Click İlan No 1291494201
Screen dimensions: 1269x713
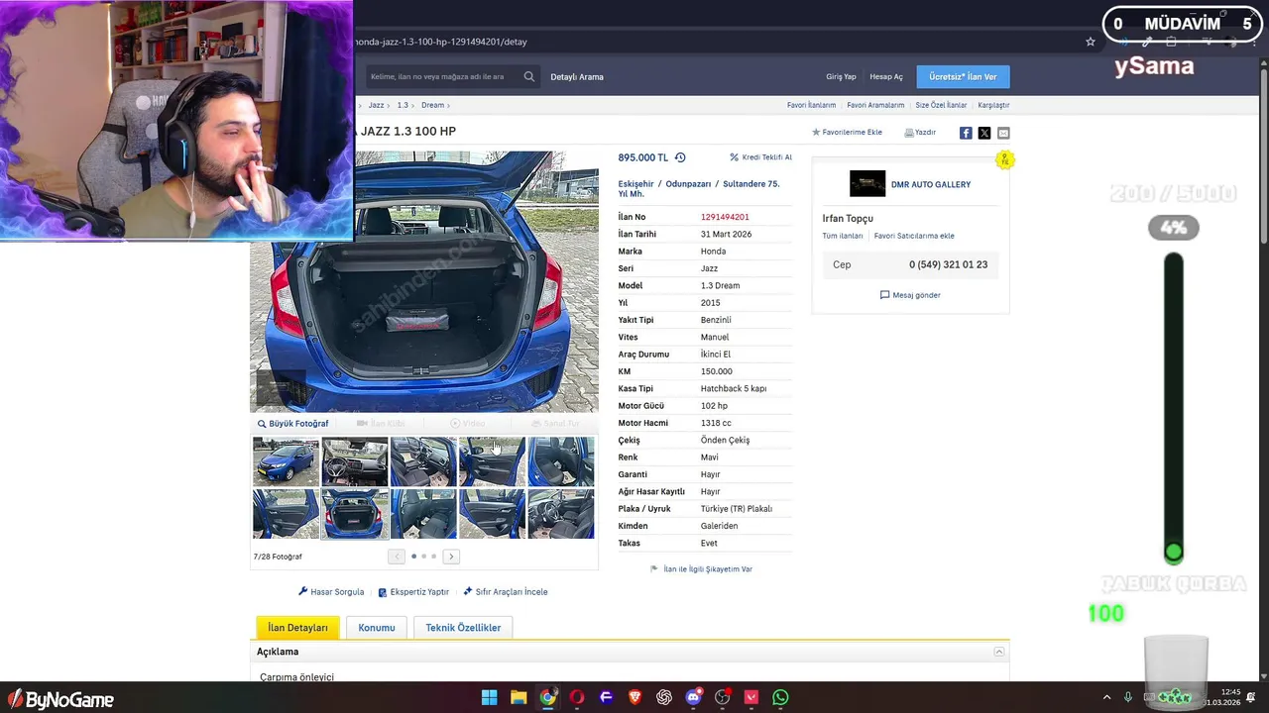[725, 217]
